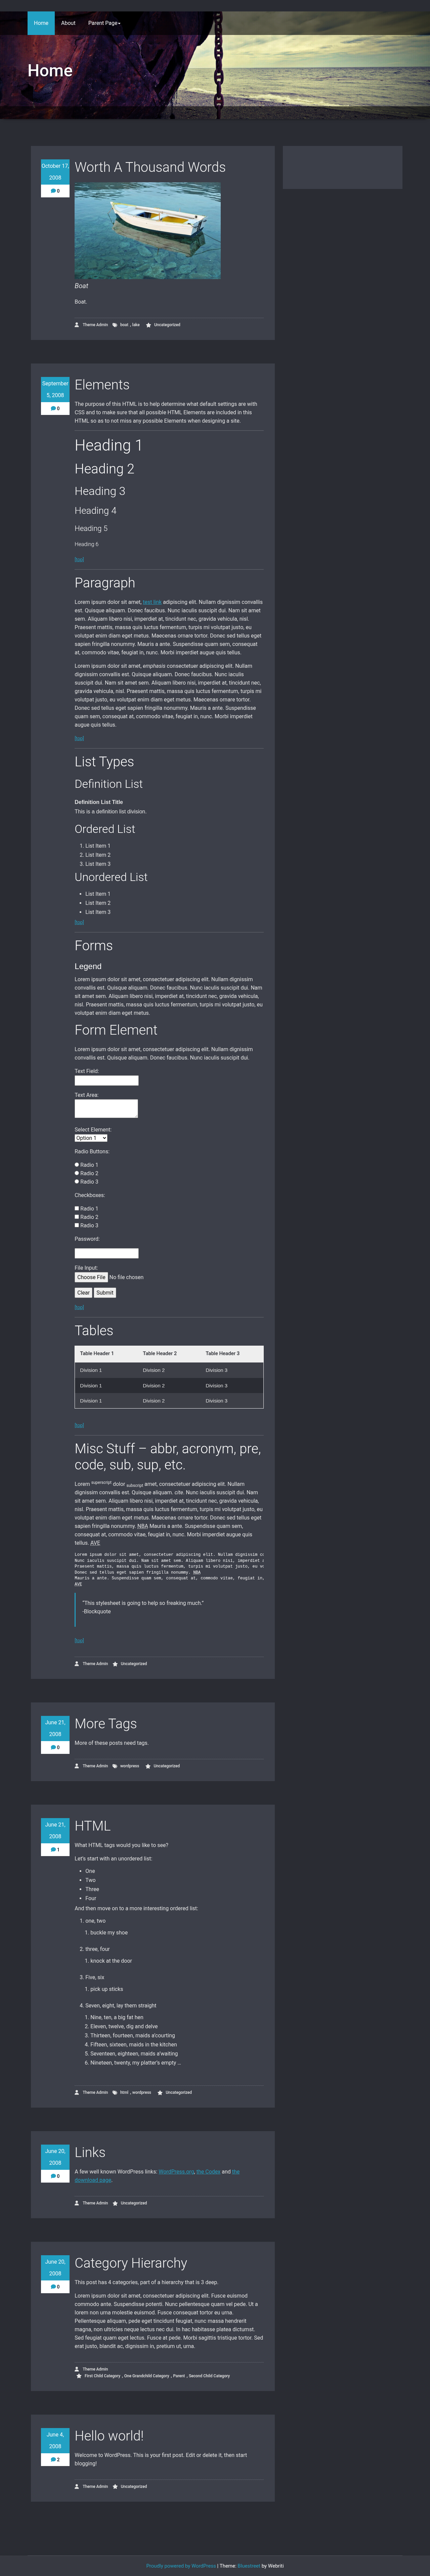Select Radio 2 under Radio Buttons

pos(77,1173)
